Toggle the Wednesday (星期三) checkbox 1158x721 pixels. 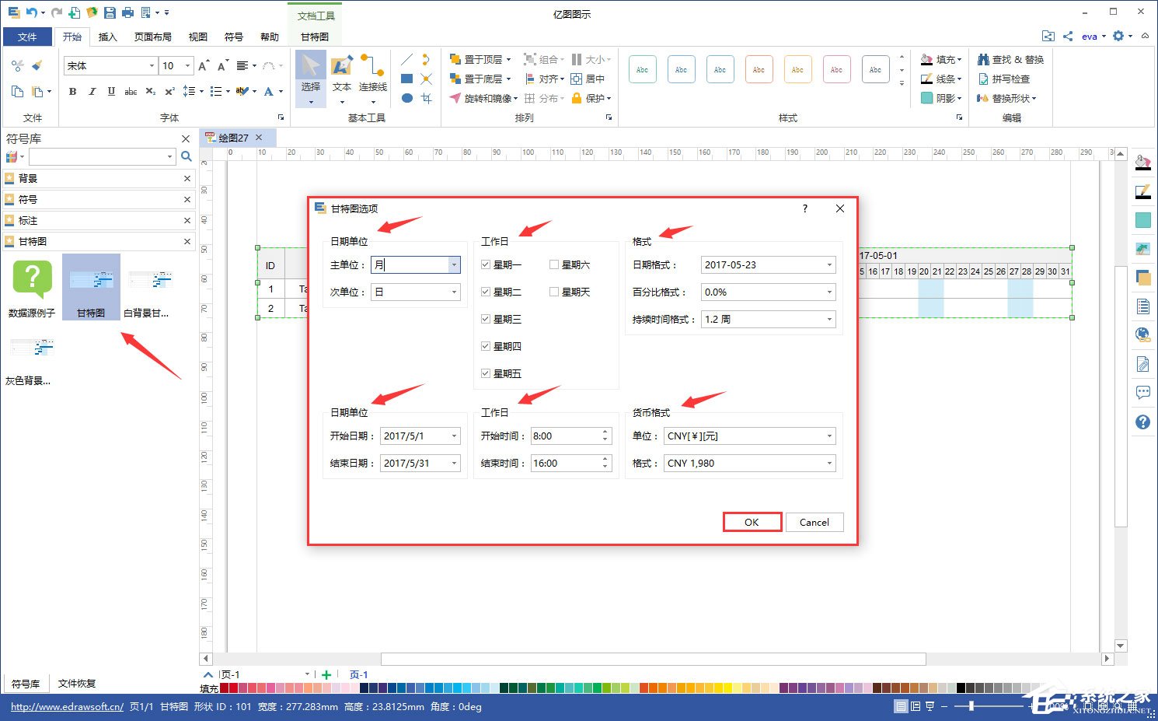(x=485, y=319)
